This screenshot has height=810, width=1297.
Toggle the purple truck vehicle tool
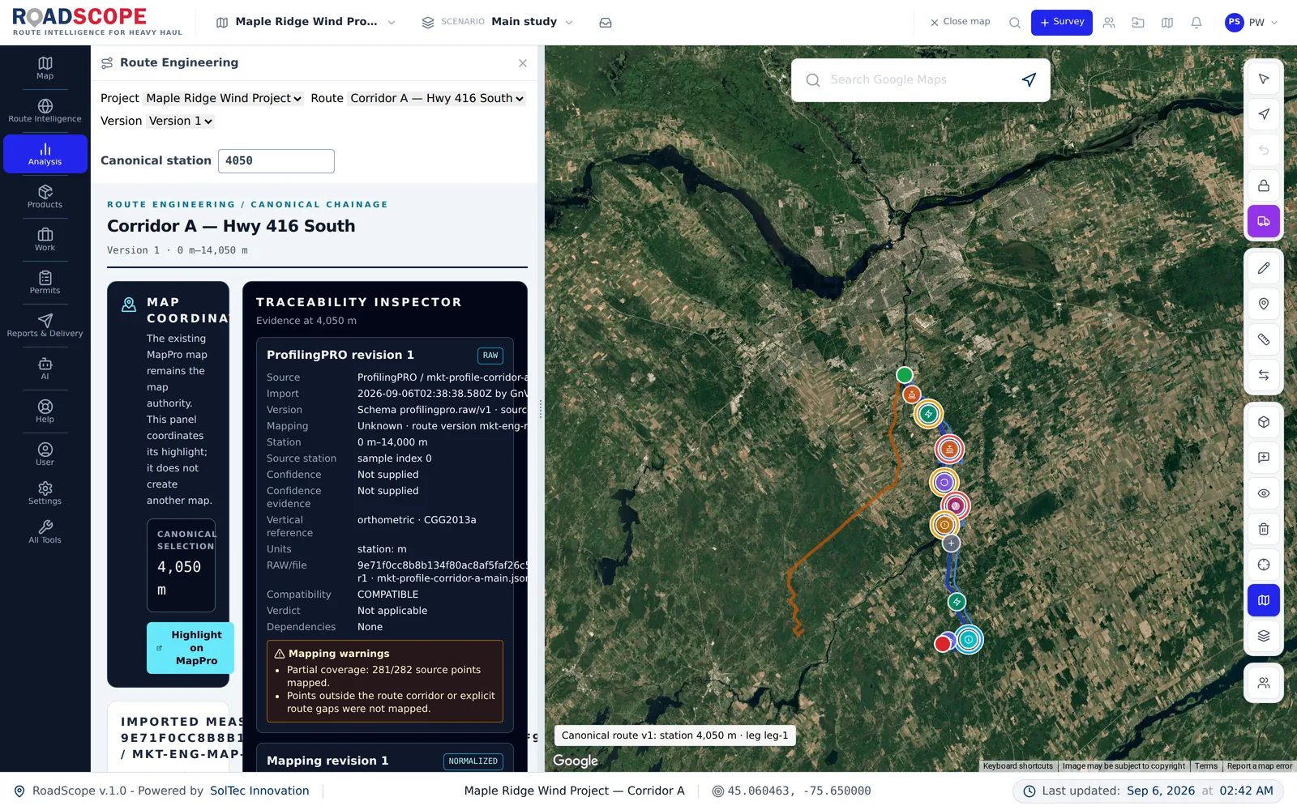coord(1264,221)
